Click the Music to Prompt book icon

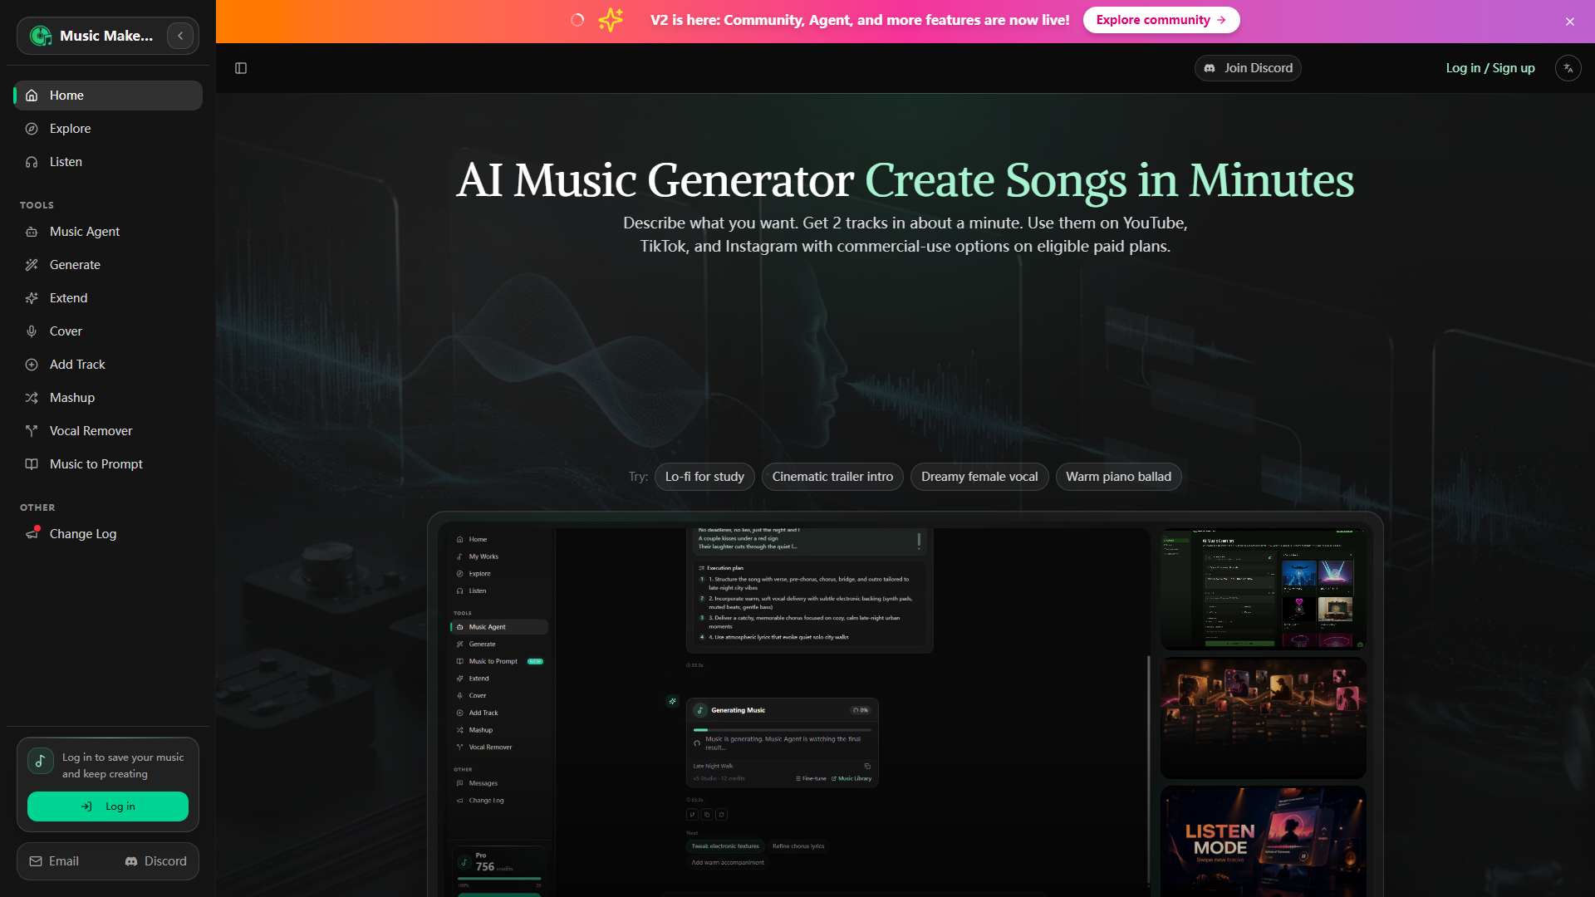coord(32,464)
